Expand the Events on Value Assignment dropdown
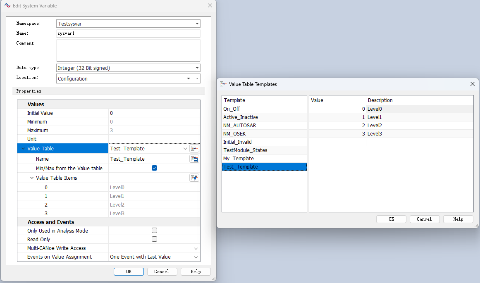 [196, 257]
